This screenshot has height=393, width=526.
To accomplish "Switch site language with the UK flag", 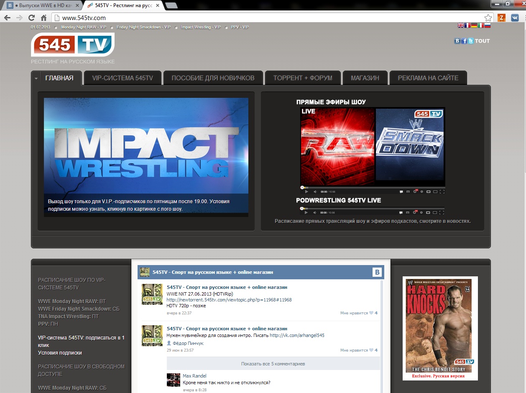I will point(461,26).
